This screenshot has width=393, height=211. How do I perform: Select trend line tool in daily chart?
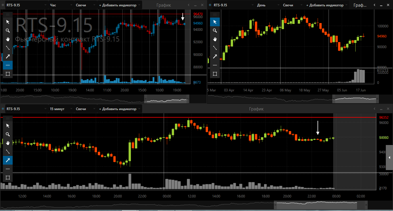[x=215, y=48]
